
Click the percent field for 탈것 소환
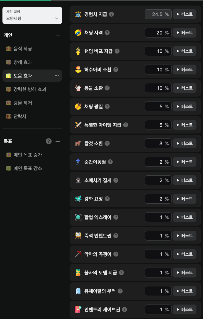158,143
